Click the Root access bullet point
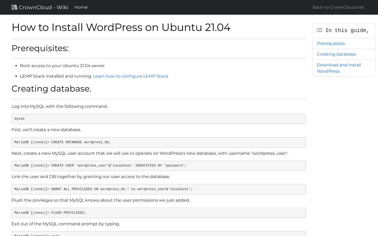The height and width of the screenshot is (236, 378). tap(62, 66)
